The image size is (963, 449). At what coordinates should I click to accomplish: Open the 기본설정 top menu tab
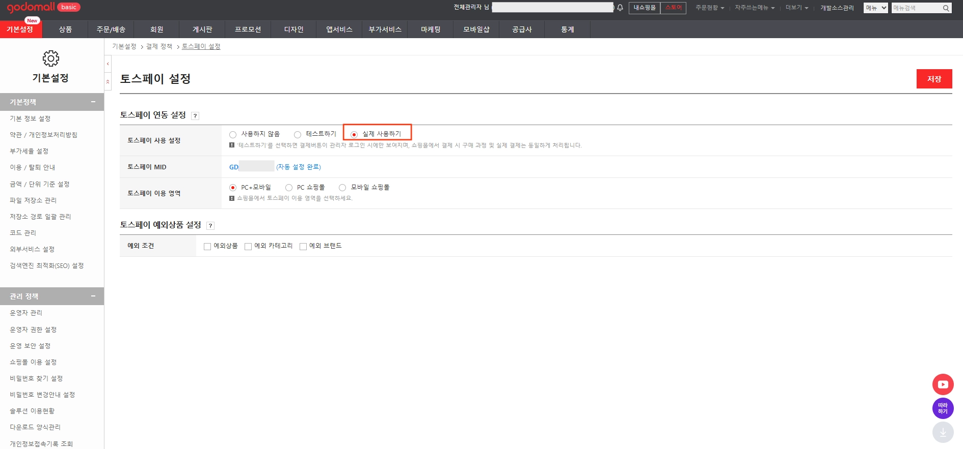pos(20,29)
